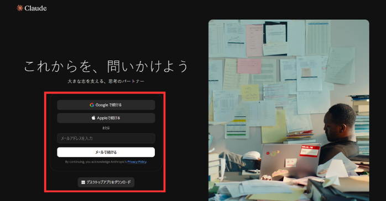Click the subtitle 大きな志を支える、思考のパートナー
The width and height of the screenshot is (386, 201).
coord(106,81)
